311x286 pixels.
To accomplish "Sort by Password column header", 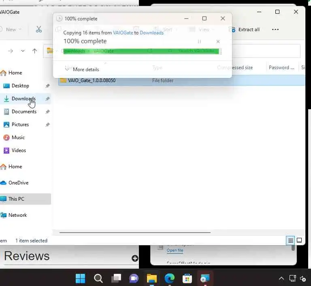I will (x=281, y=68).
